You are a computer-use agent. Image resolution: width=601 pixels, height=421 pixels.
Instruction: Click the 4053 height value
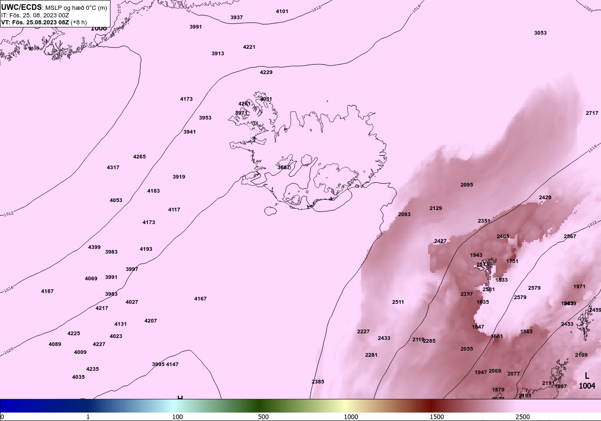click(x=116, y=200)
